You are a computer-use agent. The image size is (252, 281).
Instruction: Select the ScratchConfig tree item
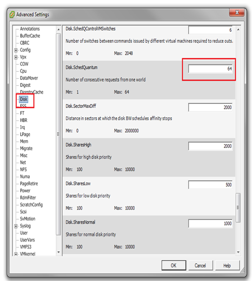tap(31, 205)
